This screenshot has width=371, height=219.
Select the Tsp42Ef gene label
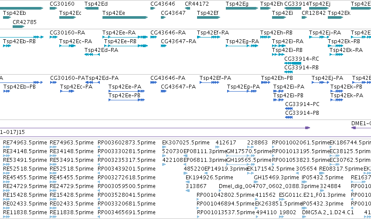[x=208, y=13]
